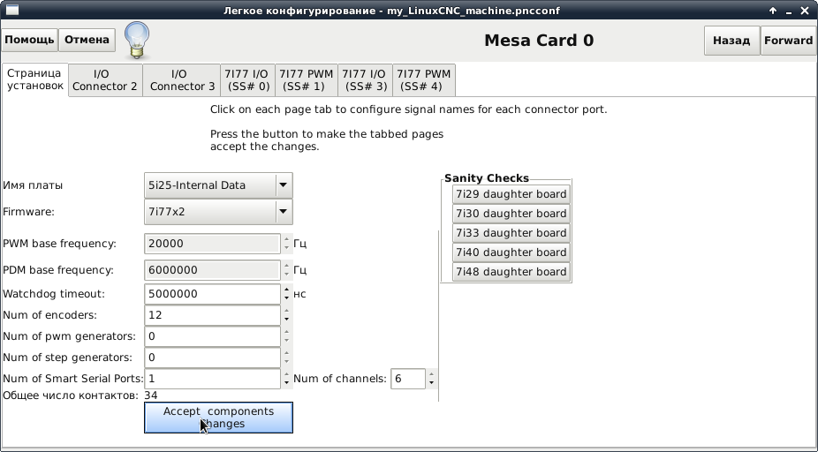Open the I/O Connector 3 tab

182,80
